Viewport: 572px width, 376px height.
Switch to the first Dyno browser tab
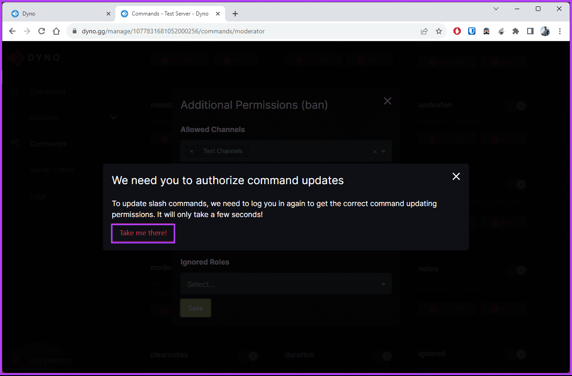pyautogui.click(x=61, y=14)
